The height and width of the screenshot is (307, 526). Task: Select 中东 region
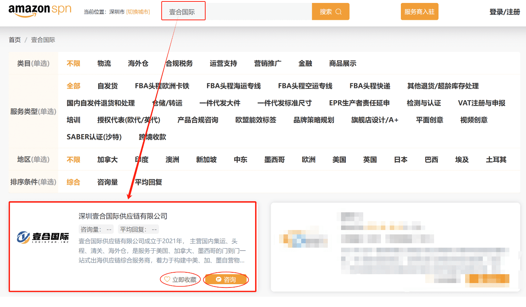pos(241,160)
